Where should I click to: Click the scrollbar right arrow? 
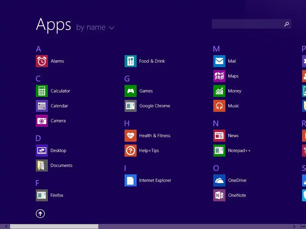pos(294,227)
